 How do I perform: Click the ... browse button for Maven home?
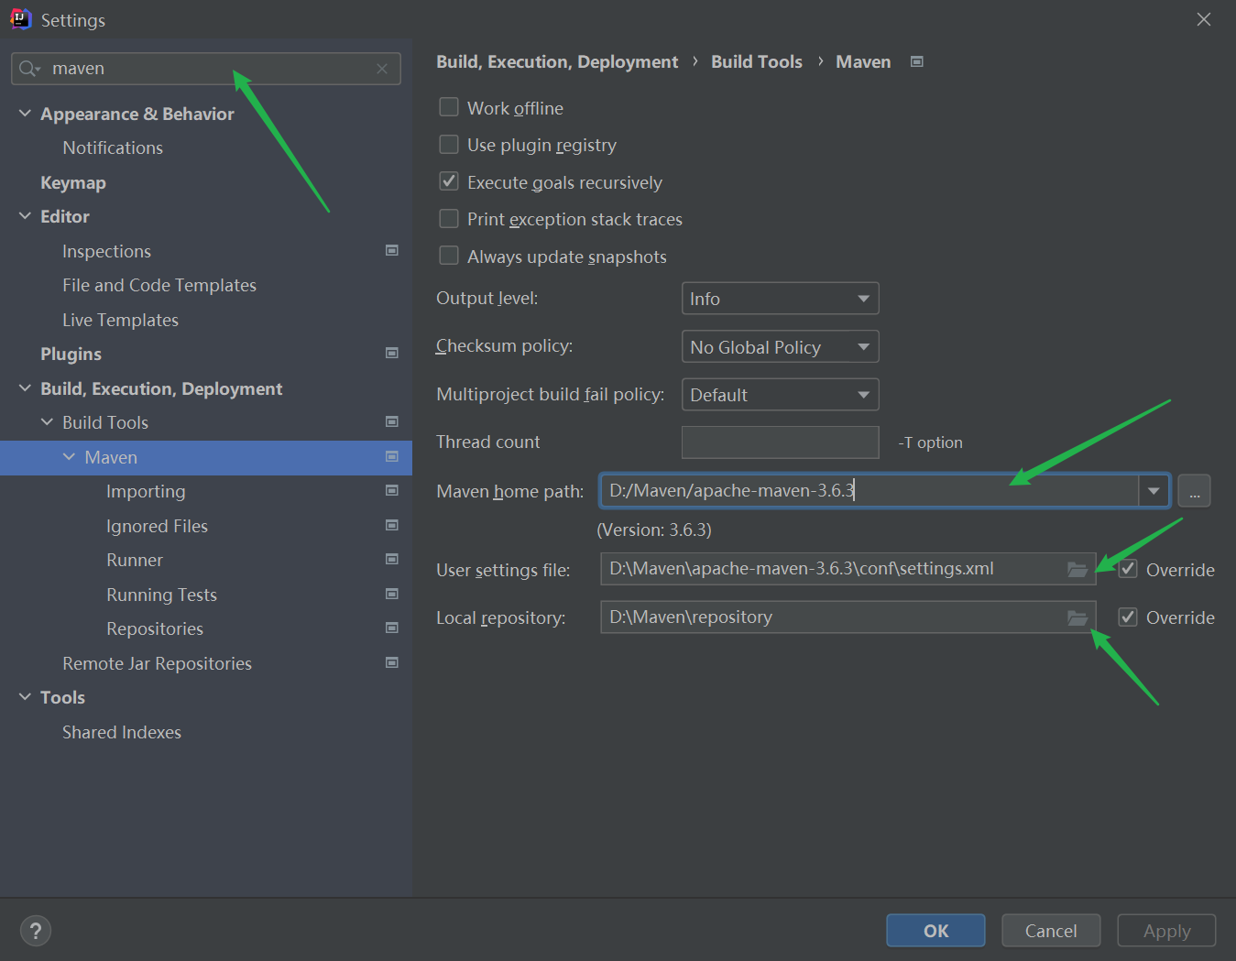(1194, 491)
